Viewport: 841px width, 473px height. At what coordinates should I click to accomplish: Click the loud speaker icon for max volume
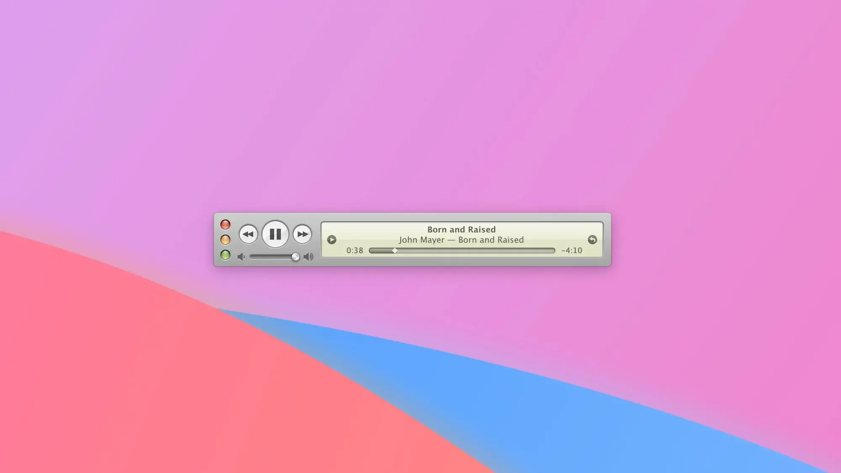(308, 257)
